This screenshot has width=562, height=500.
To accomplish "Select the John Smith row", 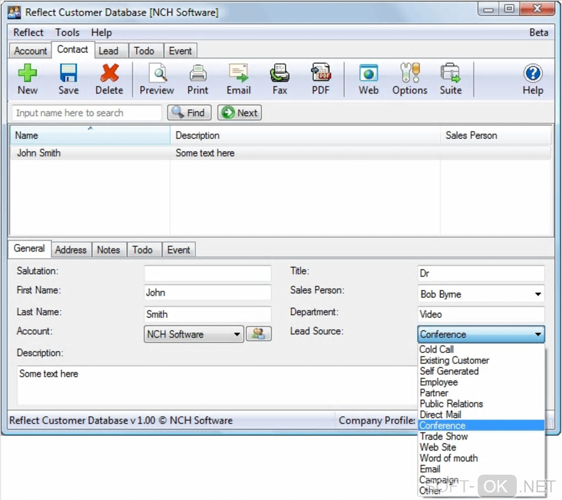I will [280, 153].
